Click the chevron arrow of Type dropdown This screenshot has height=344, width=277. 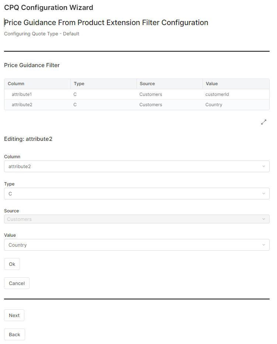click(263, 194)
